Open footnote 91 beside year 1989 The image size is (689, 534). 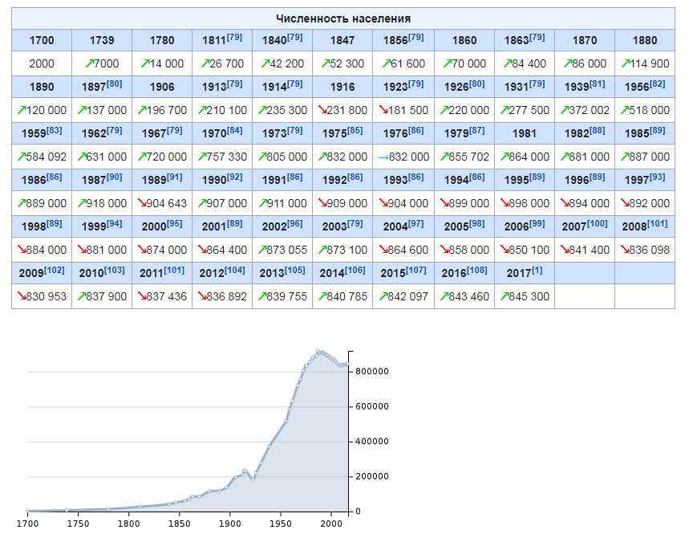coord(174,177)
